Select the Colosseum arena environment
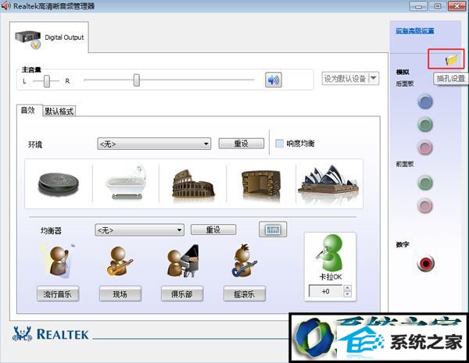Screen dimensions: 469x363 pos(193,183)
